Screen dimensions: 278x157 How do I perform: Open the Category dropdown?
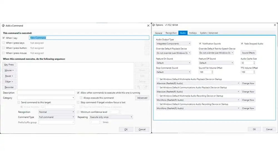pyautogui.click(x=46, y=98)
